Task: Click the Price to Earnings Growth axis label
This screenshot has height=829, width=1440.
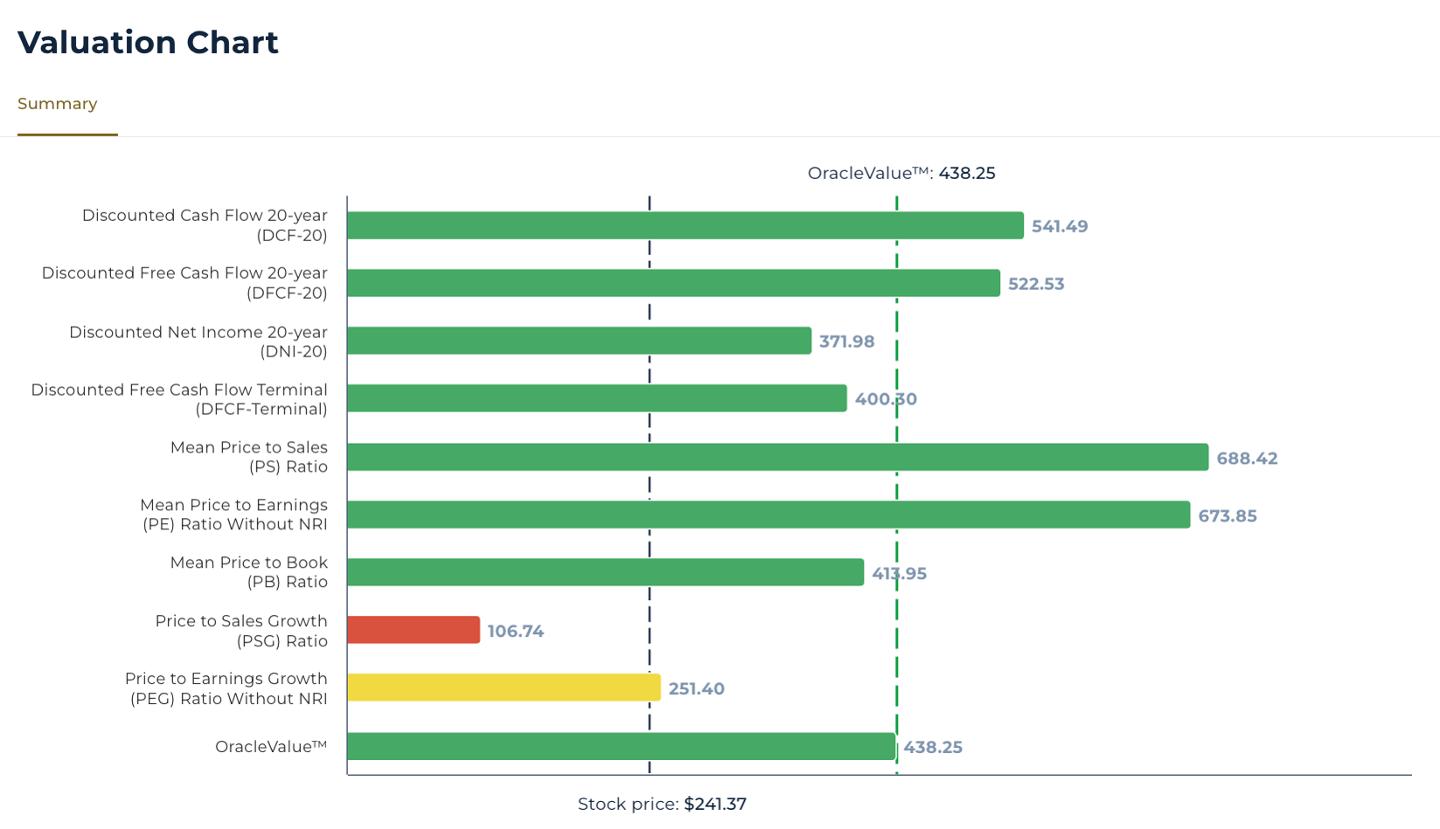Action: coord(226,688)
